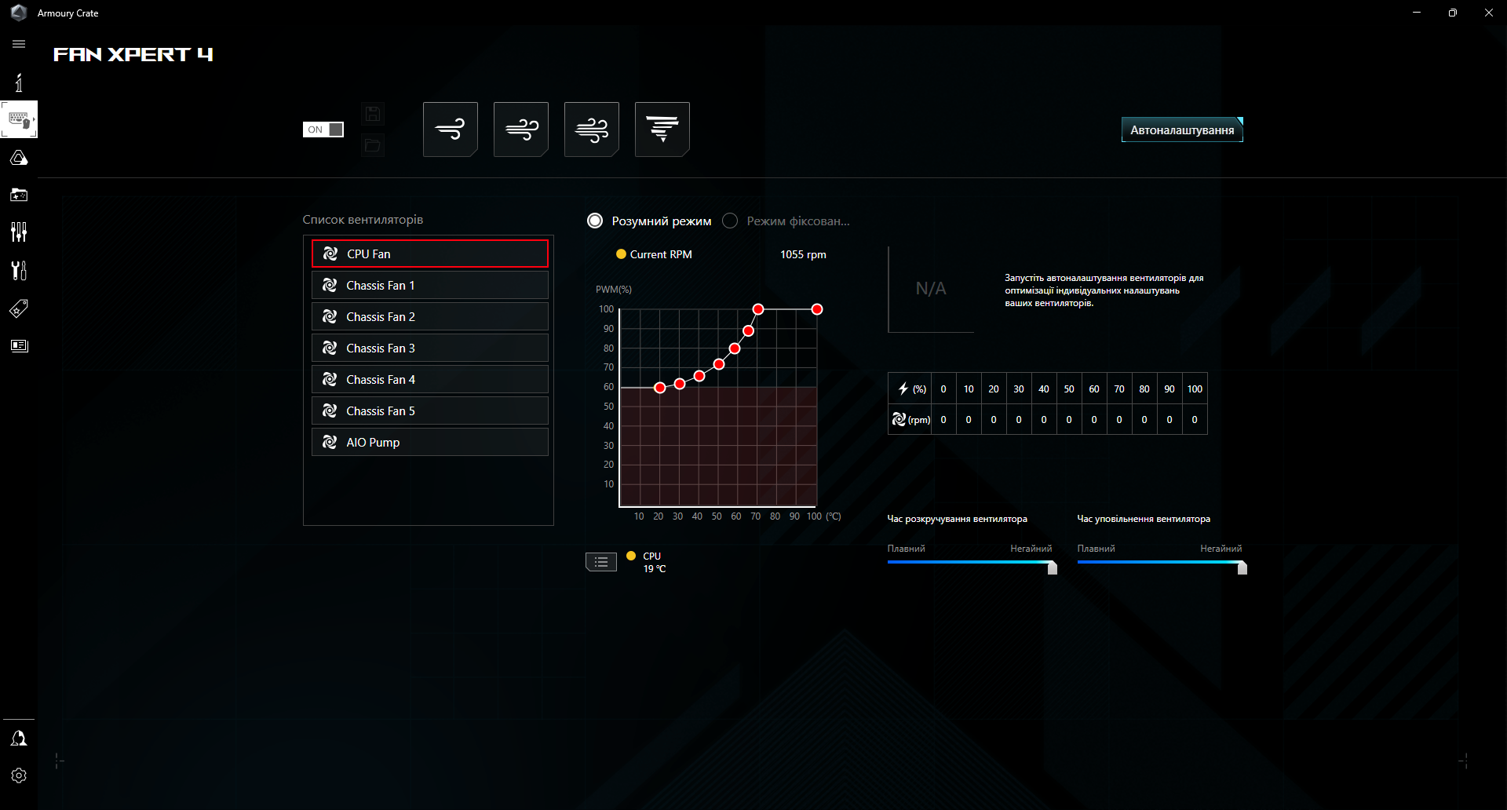
Task: Click the N/A fan info box
Action: pyautogui.click(x=931, y=289)
